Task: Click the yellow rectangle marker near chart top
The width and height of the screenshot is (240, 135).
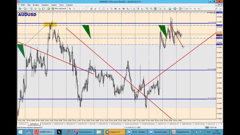Action: 50,24
